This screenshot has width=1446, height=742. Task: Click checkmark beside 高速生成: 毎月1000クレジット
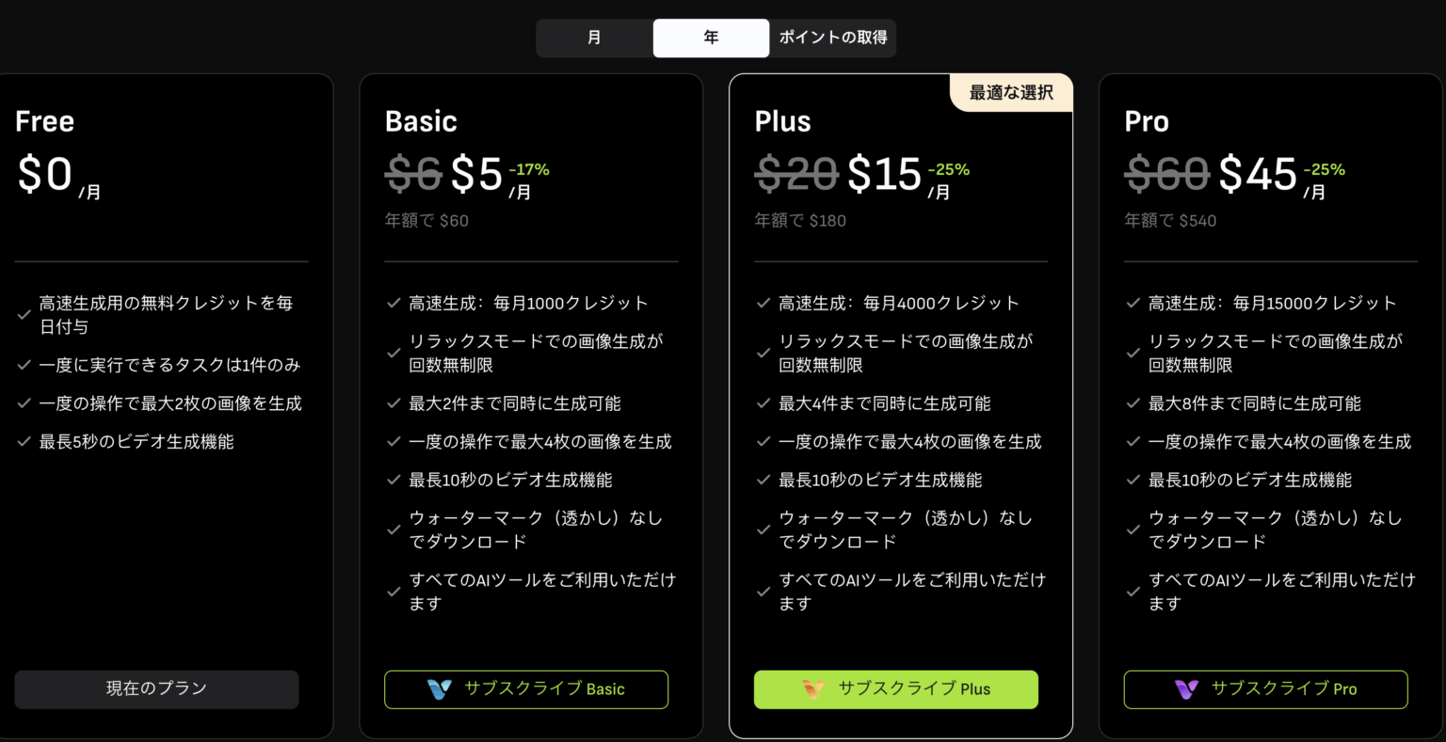[394, 303]
